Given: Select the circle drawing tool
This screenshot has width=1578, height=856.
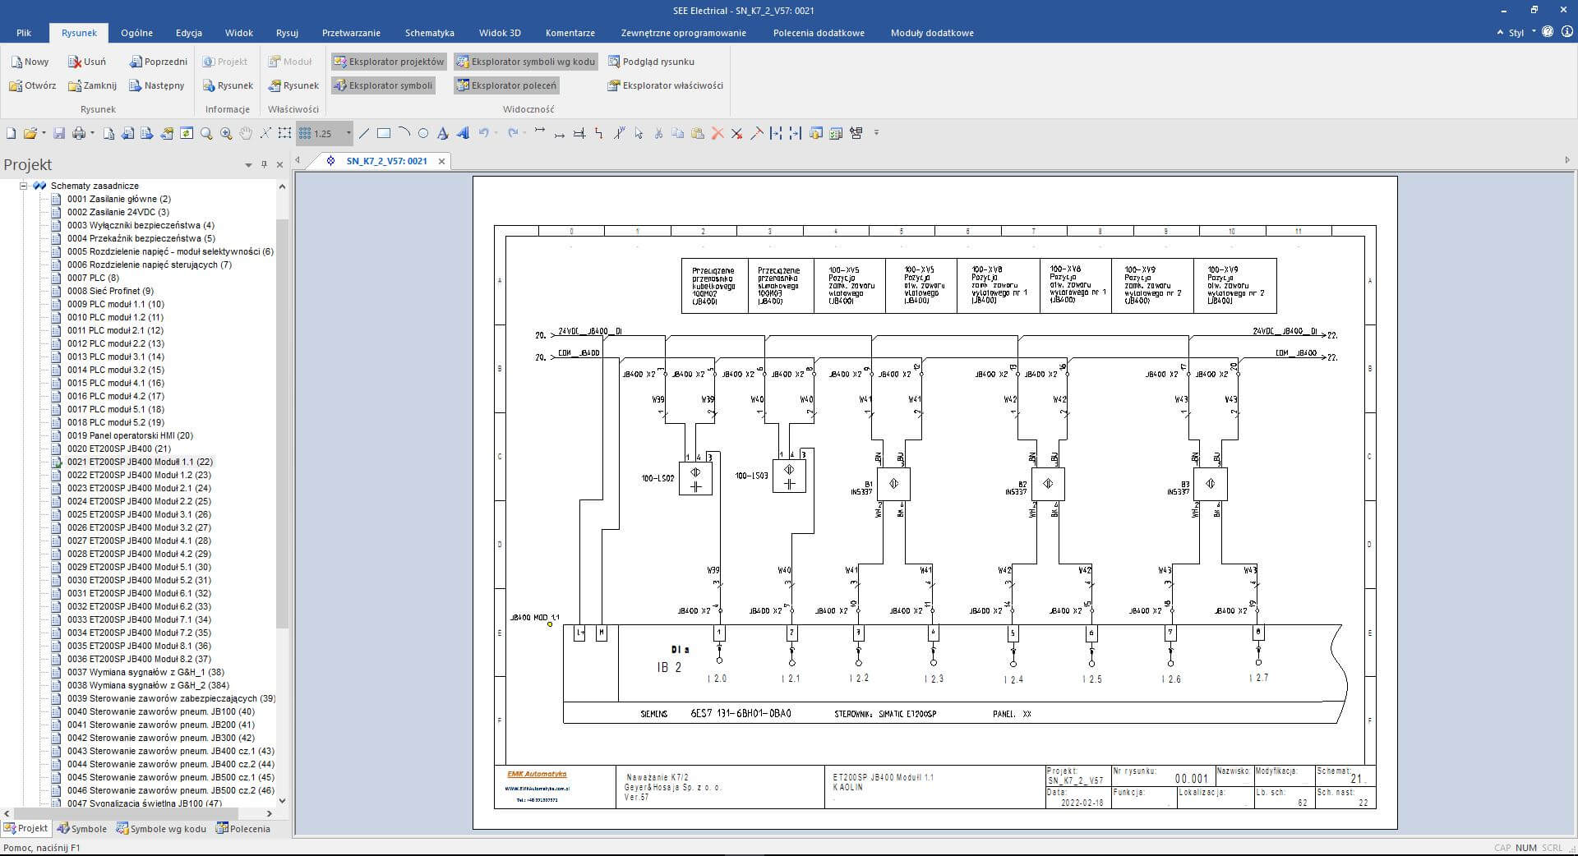Looking at the screenshot, I should (423, 133).
